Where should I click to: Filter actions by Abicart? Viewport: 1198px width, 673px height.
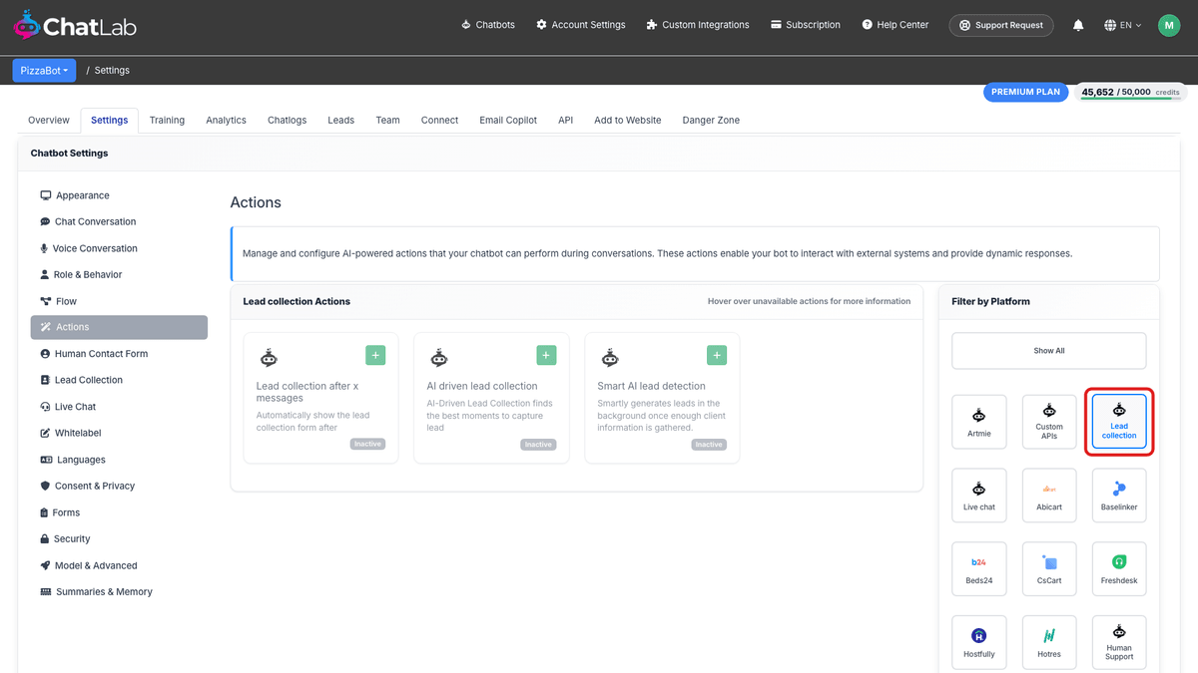point(1049,496)
